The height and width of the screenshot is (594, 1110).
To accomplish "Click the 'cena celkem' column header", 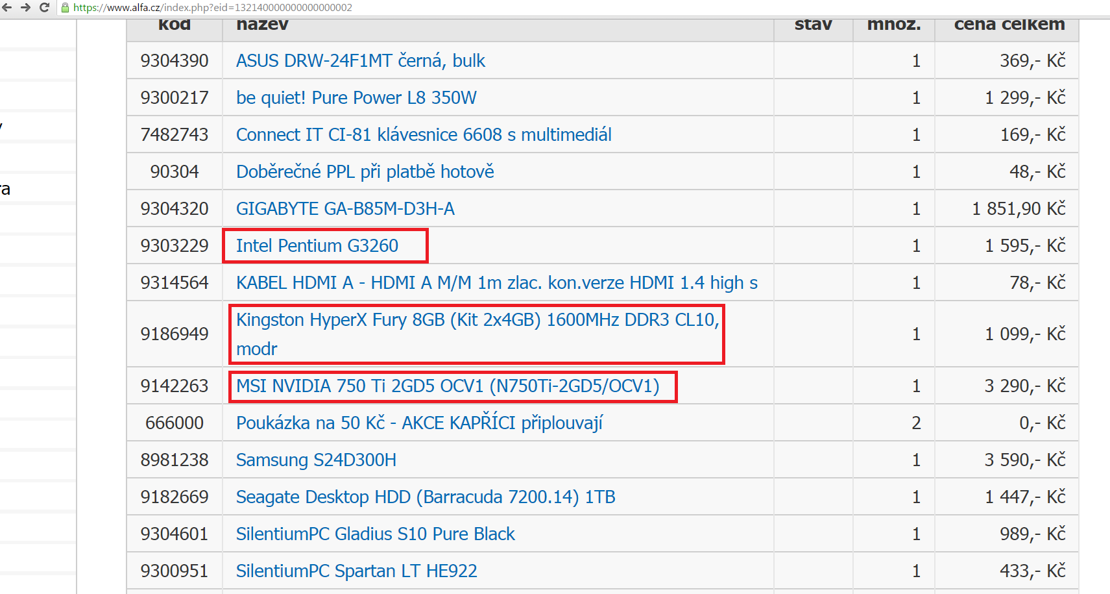I will point(1009,26).
